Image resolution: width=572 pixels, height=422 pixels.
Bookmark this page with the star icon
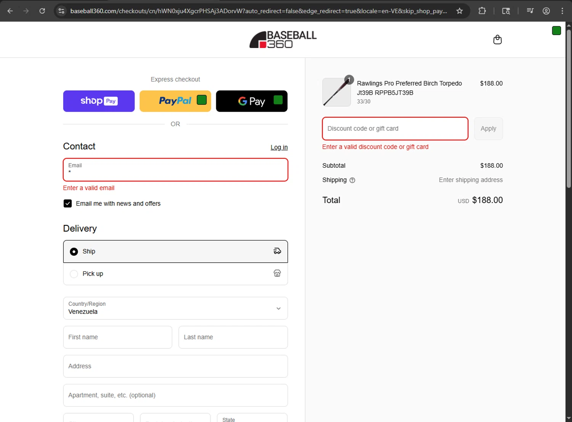(460, 11)
